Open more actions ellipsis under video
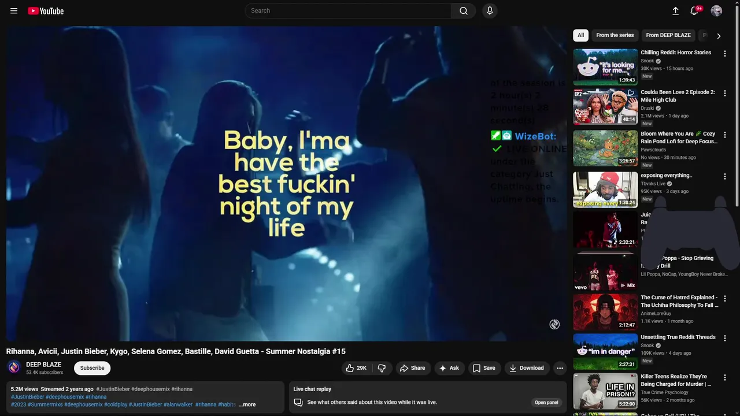Image resolution: width=740 pixels, height=416 pixels. (560, 368)
